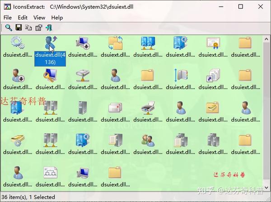271x202 pixels.
Task: Select the folder containing a book icon
Action: tap(213, 108)
